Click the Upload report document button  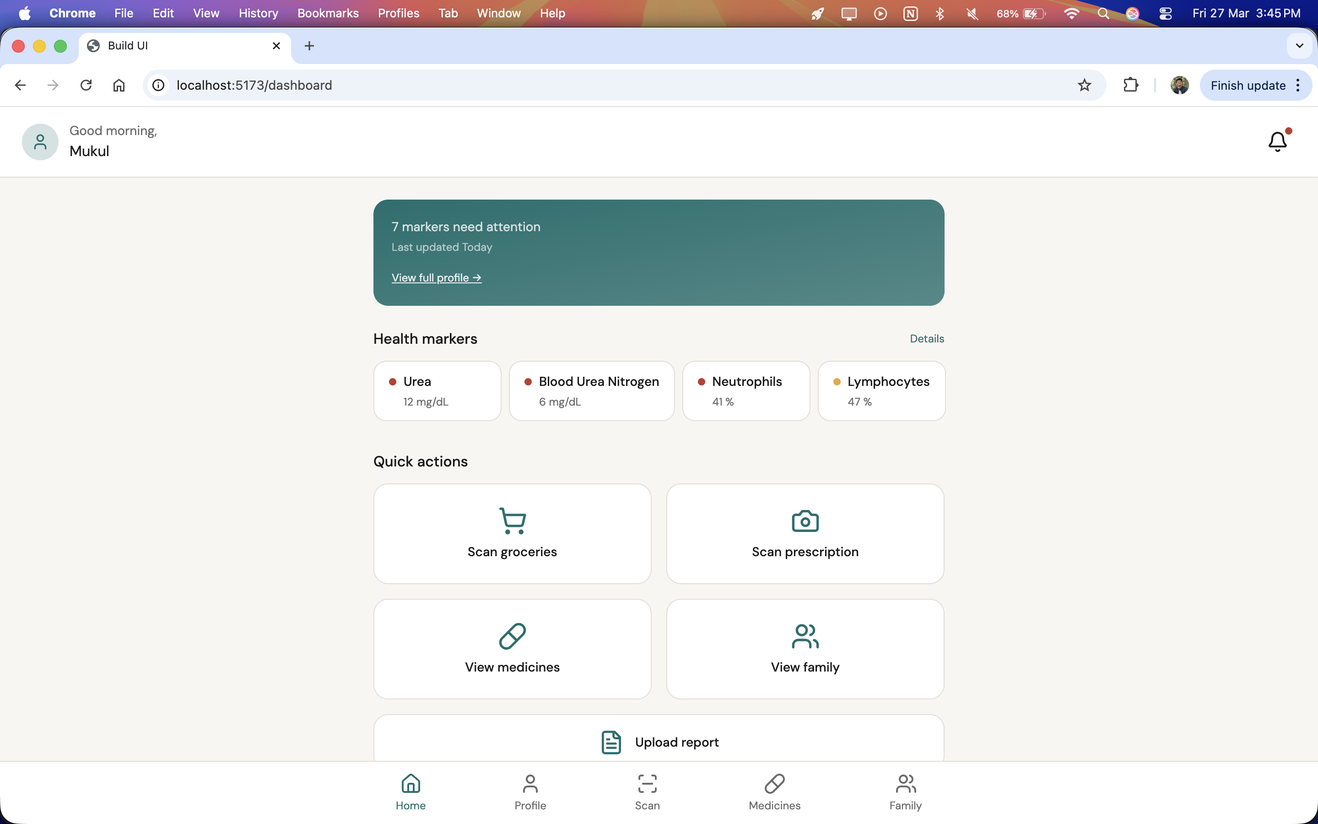[x=659, y=741]
